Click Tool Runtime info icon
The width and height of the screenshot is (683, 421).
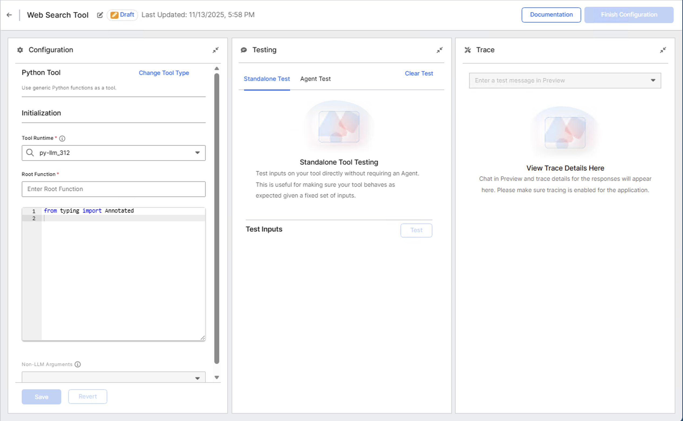coord(62,138)
